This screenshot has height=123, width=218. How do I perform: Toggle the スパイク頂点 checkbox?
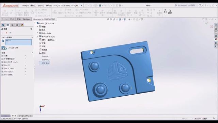tap(2, 75)
